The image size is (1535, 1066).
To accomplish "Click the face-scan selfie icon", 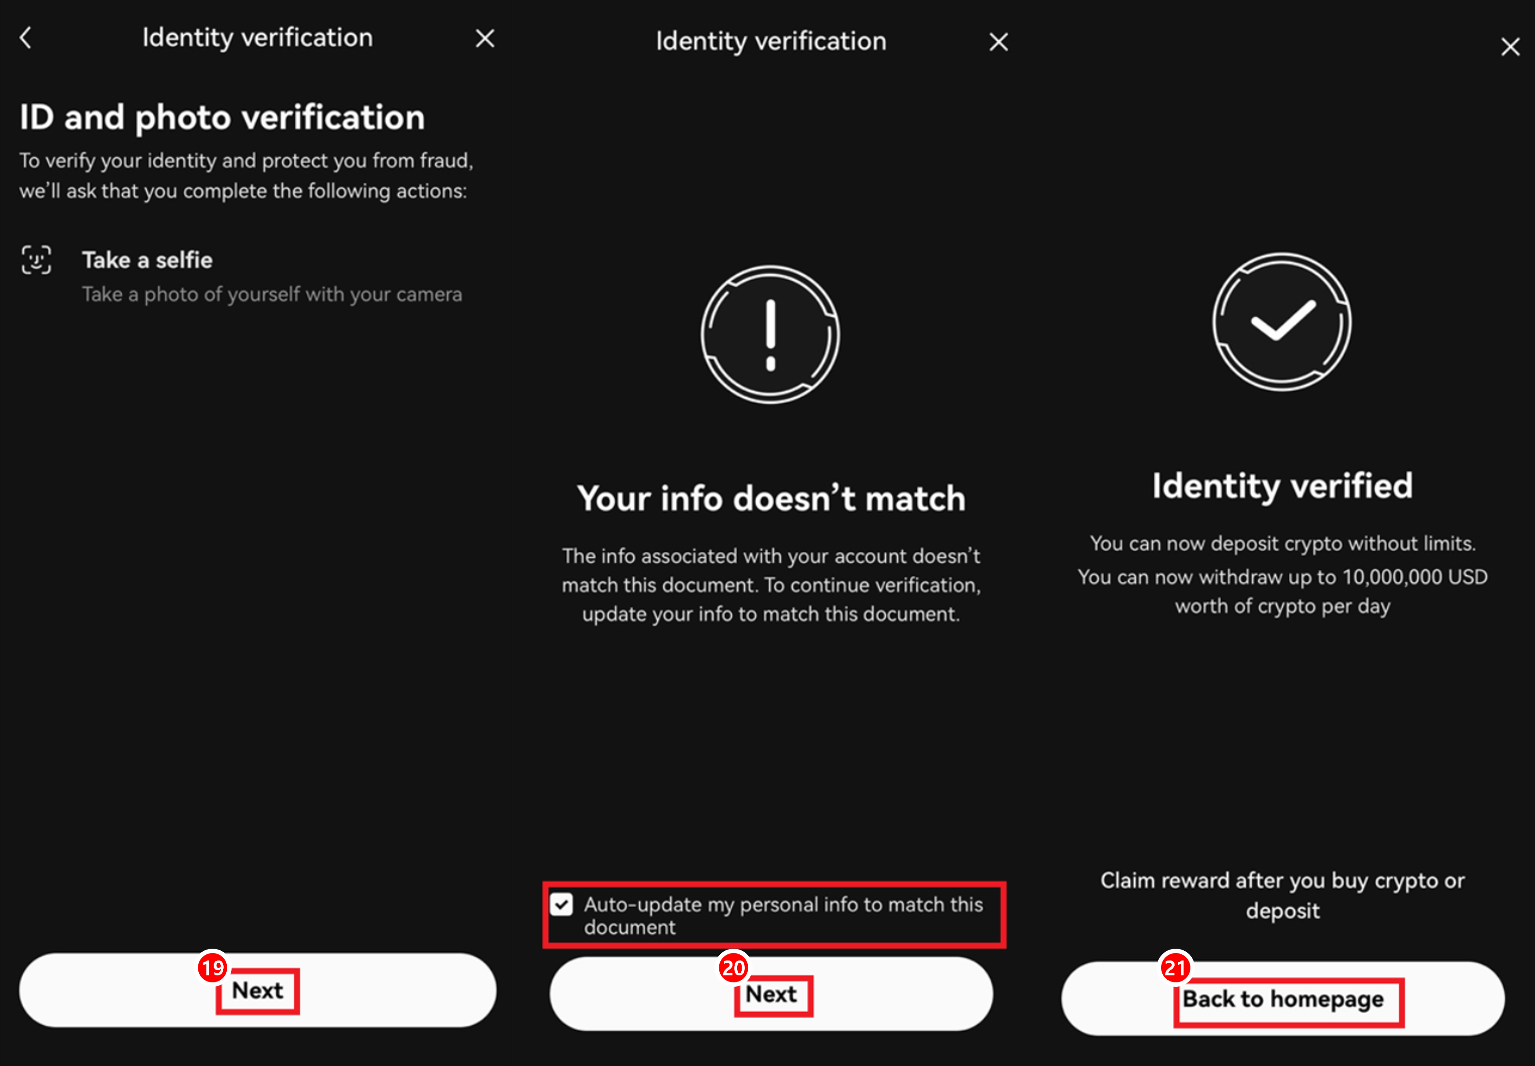I will tap(36, 260).
